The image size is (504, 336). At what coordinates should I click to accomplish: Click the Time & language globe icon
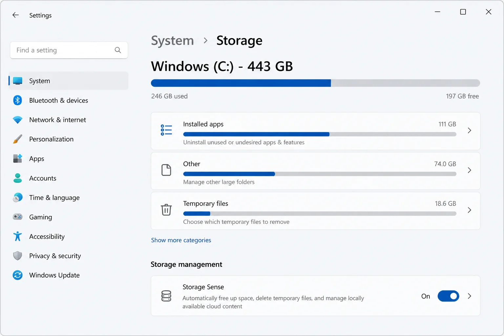click(x=18, y=198)
